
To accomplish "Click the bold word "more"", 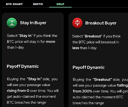I will [51, 42].
